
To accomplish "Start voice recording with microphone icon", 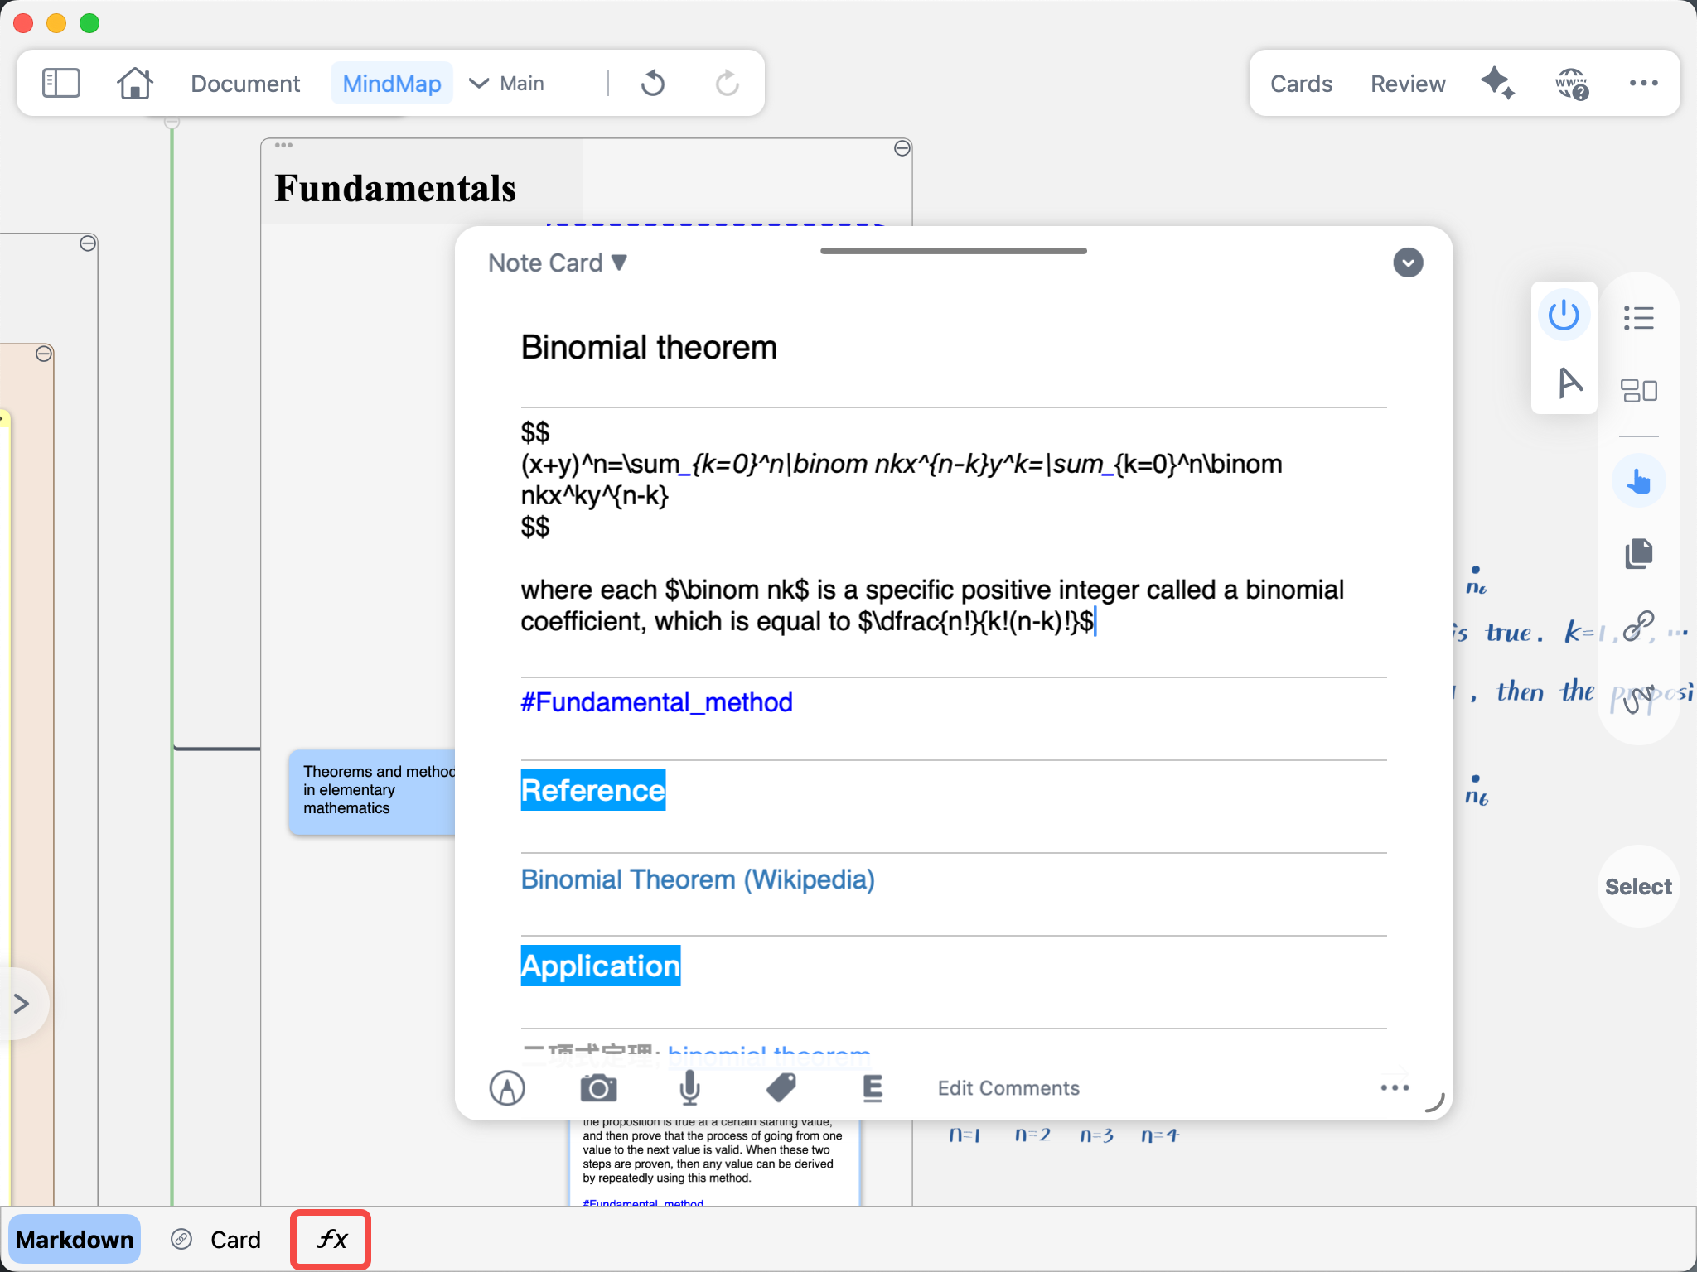I will pyautogui.click(x=689, y=1088).
